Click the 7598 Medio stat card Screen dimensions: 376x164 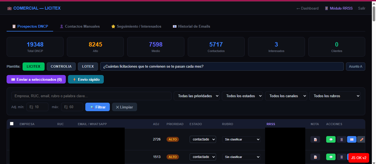[x=156, y=47]
